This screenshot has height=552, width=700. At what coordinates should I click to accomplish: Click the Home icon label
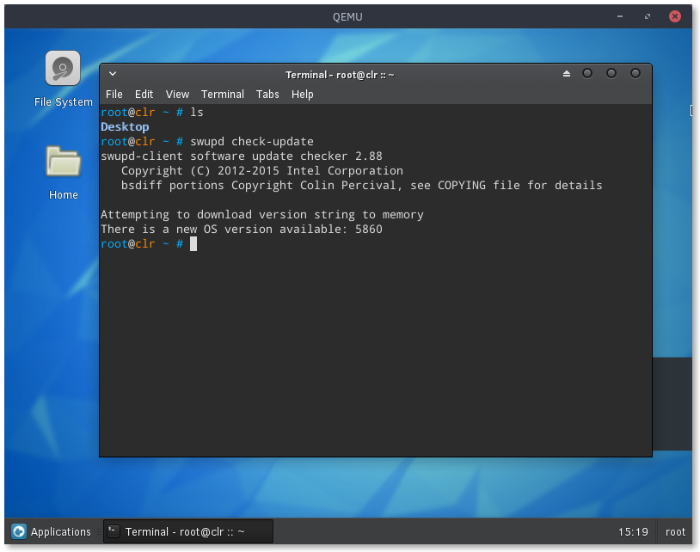point(63,195)
